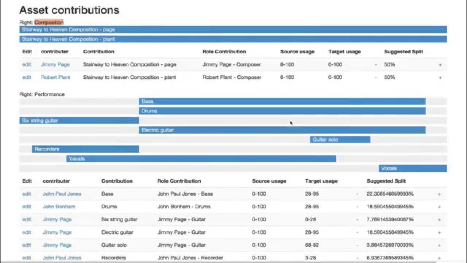Open Jimmy Page link in Electric guitar row

57,232
